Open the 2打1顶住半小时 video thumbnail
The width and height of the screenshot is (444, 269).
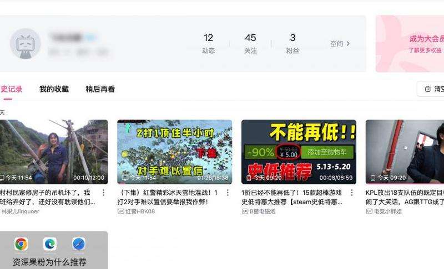tap(174, 152)
